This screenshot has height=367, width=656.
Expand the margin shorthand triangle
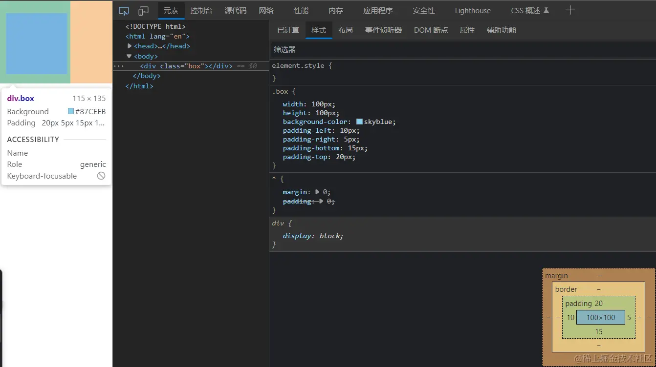click(317, 192)
